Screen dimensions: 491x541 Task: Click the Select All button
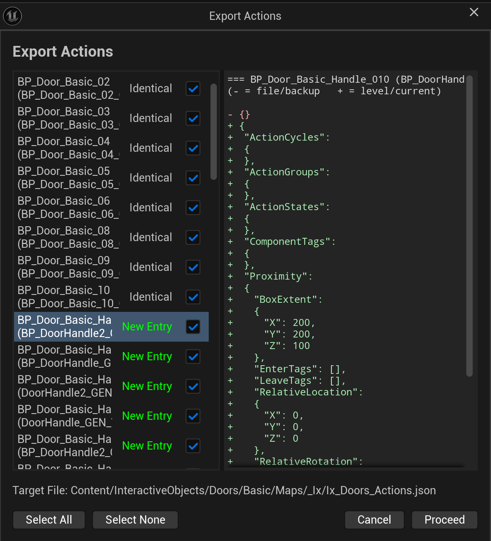49,520
